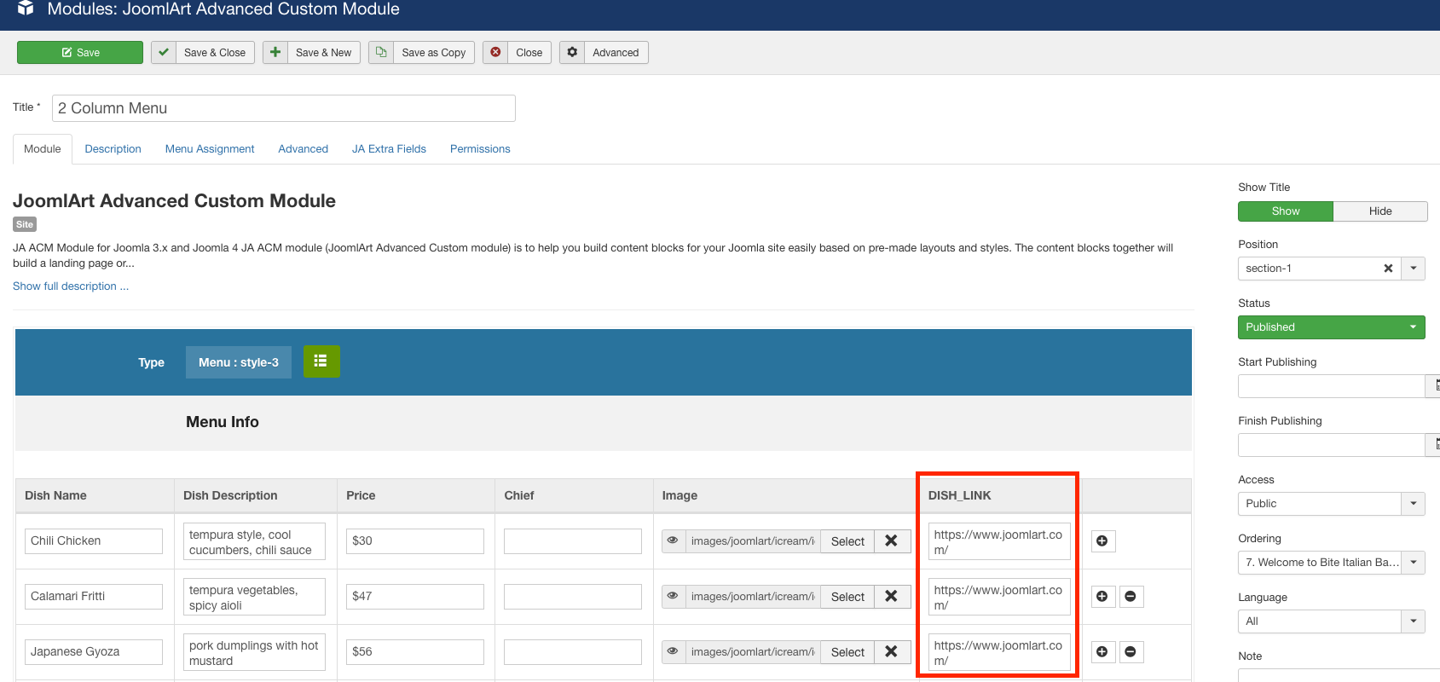Set Show Title to Hide
The image size is (1440, 682).
[x=1379, y=211]
